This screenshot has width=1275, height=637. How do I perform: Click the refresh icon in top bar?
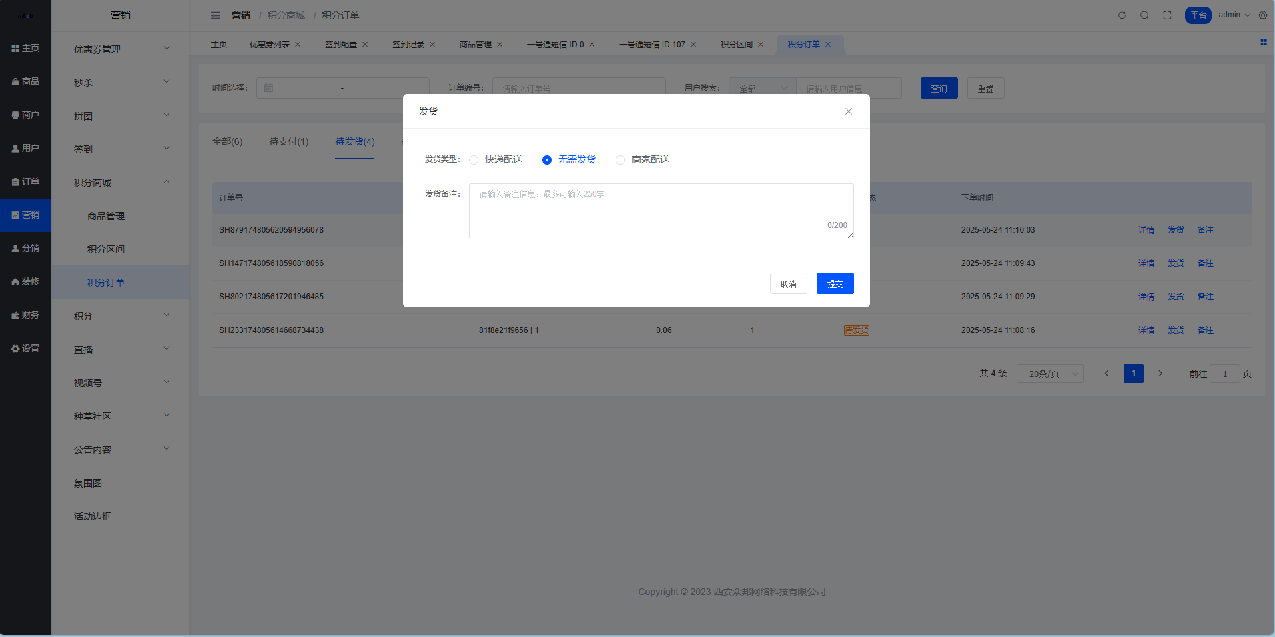click(x=1122, y=15)
